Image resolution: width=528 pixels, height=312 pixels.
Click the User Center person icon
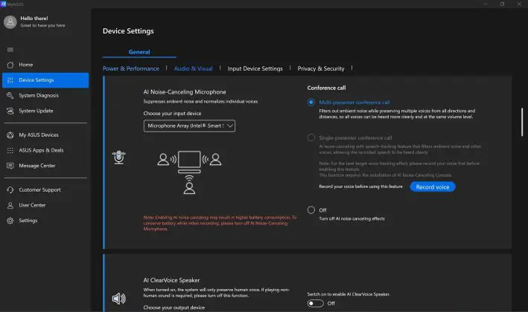point(10,205)
